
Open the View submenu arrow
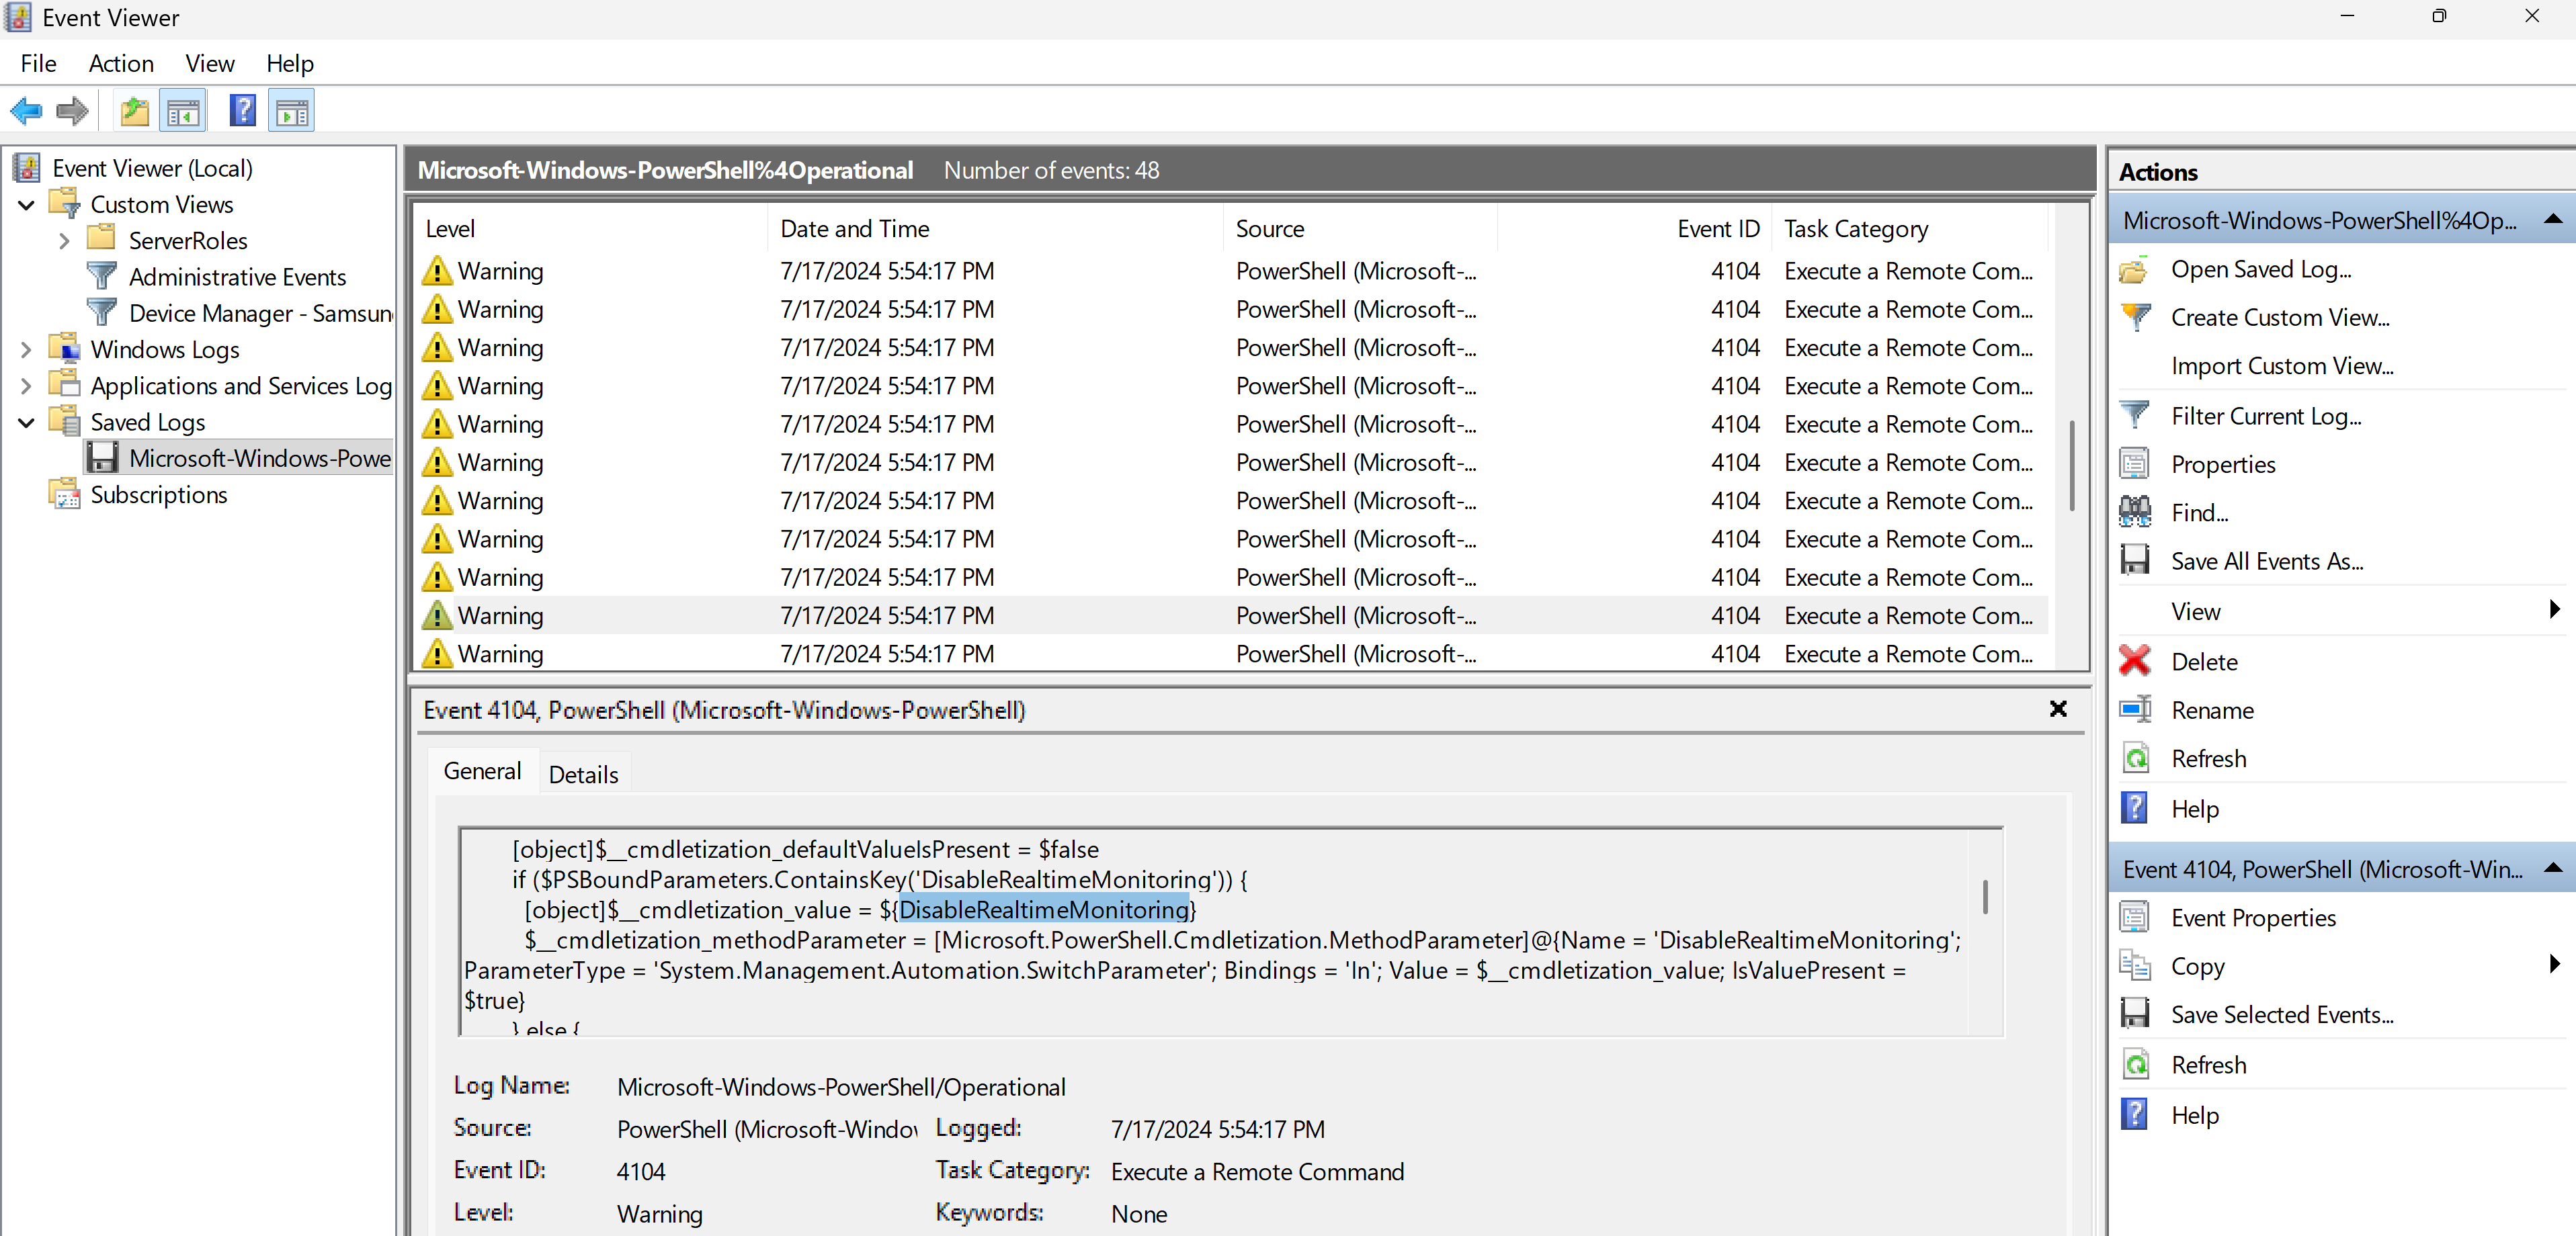2554,609
